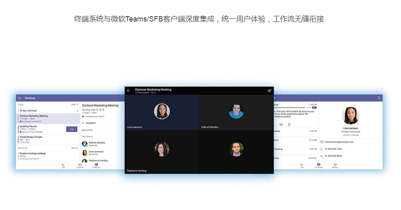Select Voicemail tab in the voicemail screen
Image resolution: width=401 pixels, height=210 pixels.
(x=318, y=166)
